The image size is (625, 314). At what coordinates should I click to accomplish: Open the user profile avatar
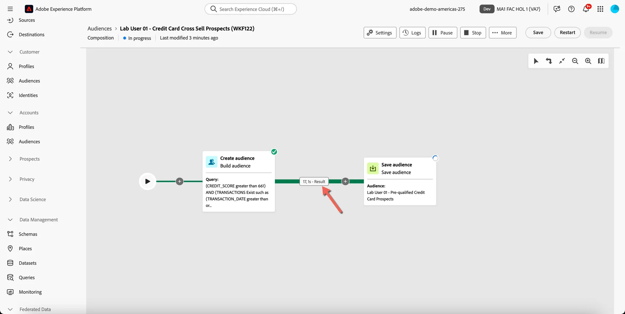point(615,9)
